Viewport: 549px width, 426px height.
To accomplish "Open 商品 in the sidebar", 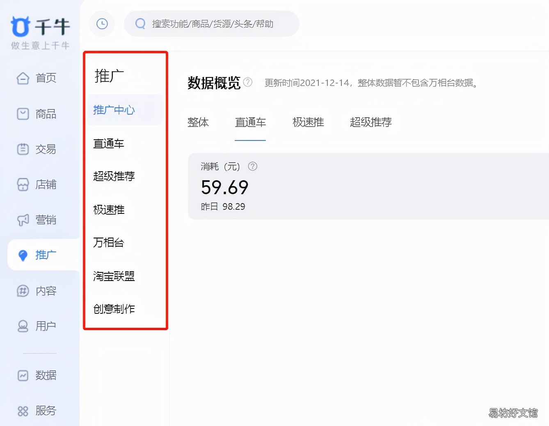I will tap(46, 113).
